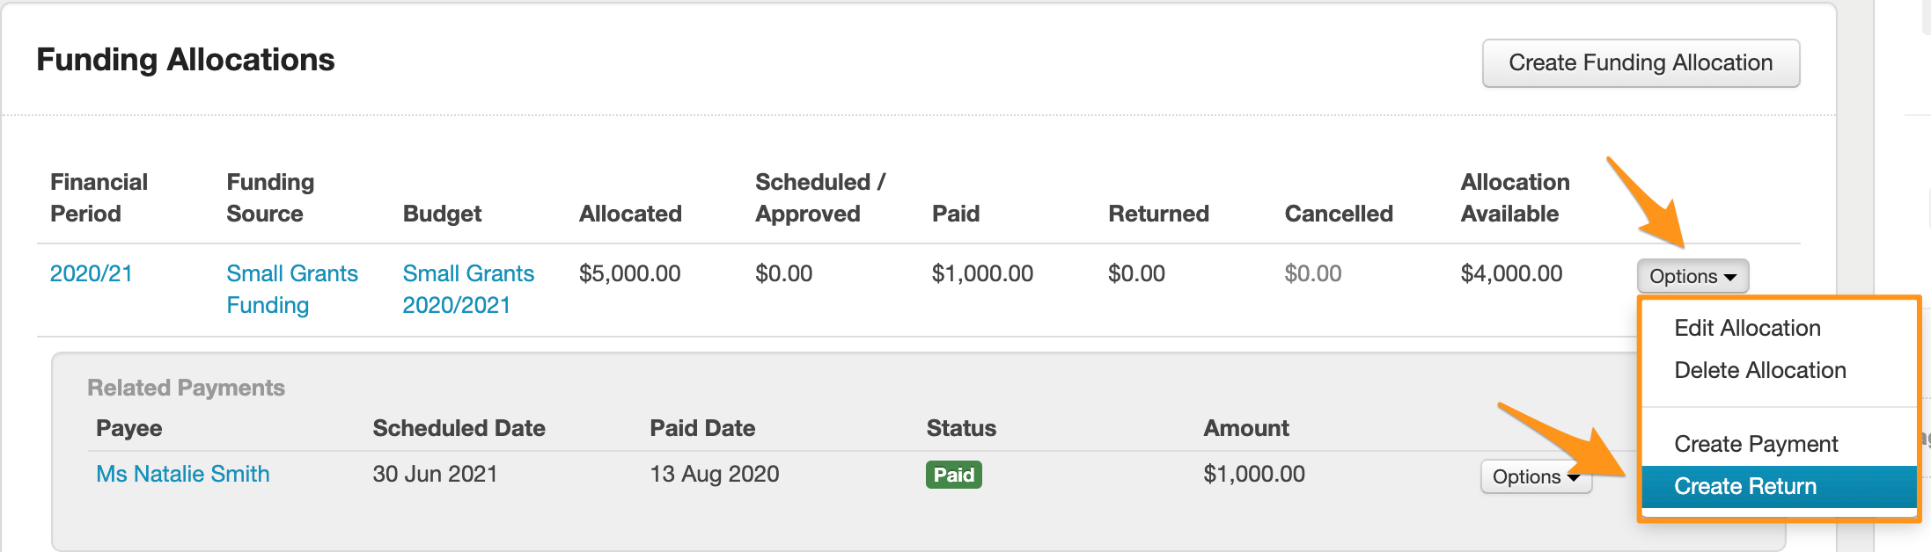The width and height of the screenshot is (1931, 552).
Task: Open the Ms Natalie Smith payee link
Action: pos(182,474)
